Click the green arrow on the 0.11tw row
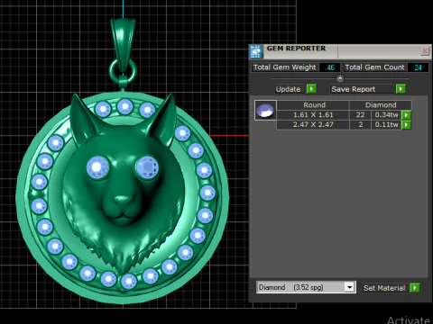This screenshot has height=324, width=433. [x=406, y=124]
